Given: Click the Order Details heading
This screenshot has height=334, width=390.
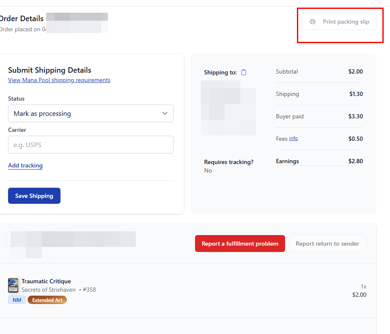Looking at the screenshot, I should (22, 18).
